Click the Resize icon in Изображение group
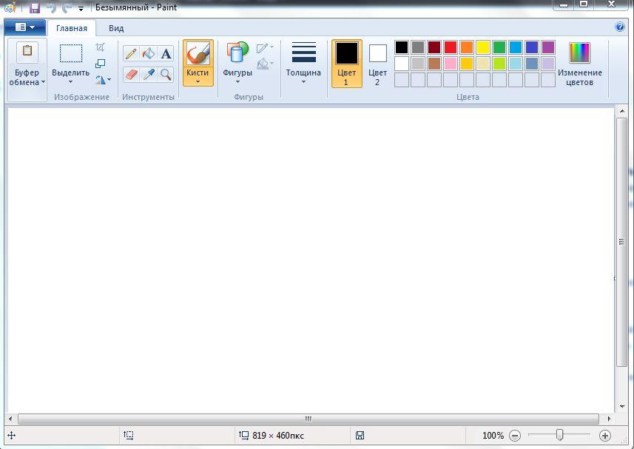 [x=101, y=64]
